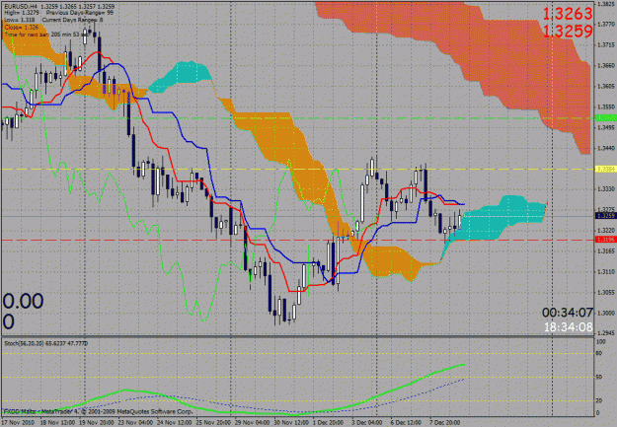617x427 pixels.
Task: Click the large red 1.3263 ask price
Action: 568,14
